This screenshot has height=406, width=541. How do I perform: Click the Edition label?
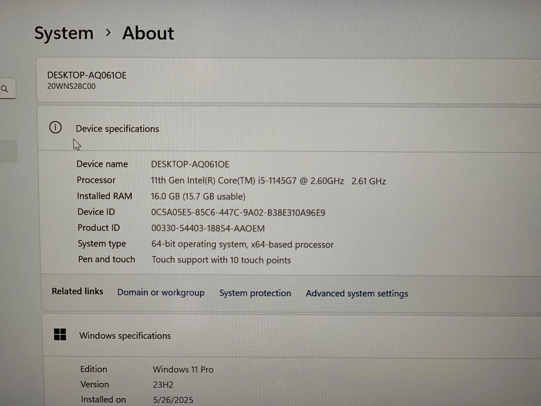pos(94,369)
